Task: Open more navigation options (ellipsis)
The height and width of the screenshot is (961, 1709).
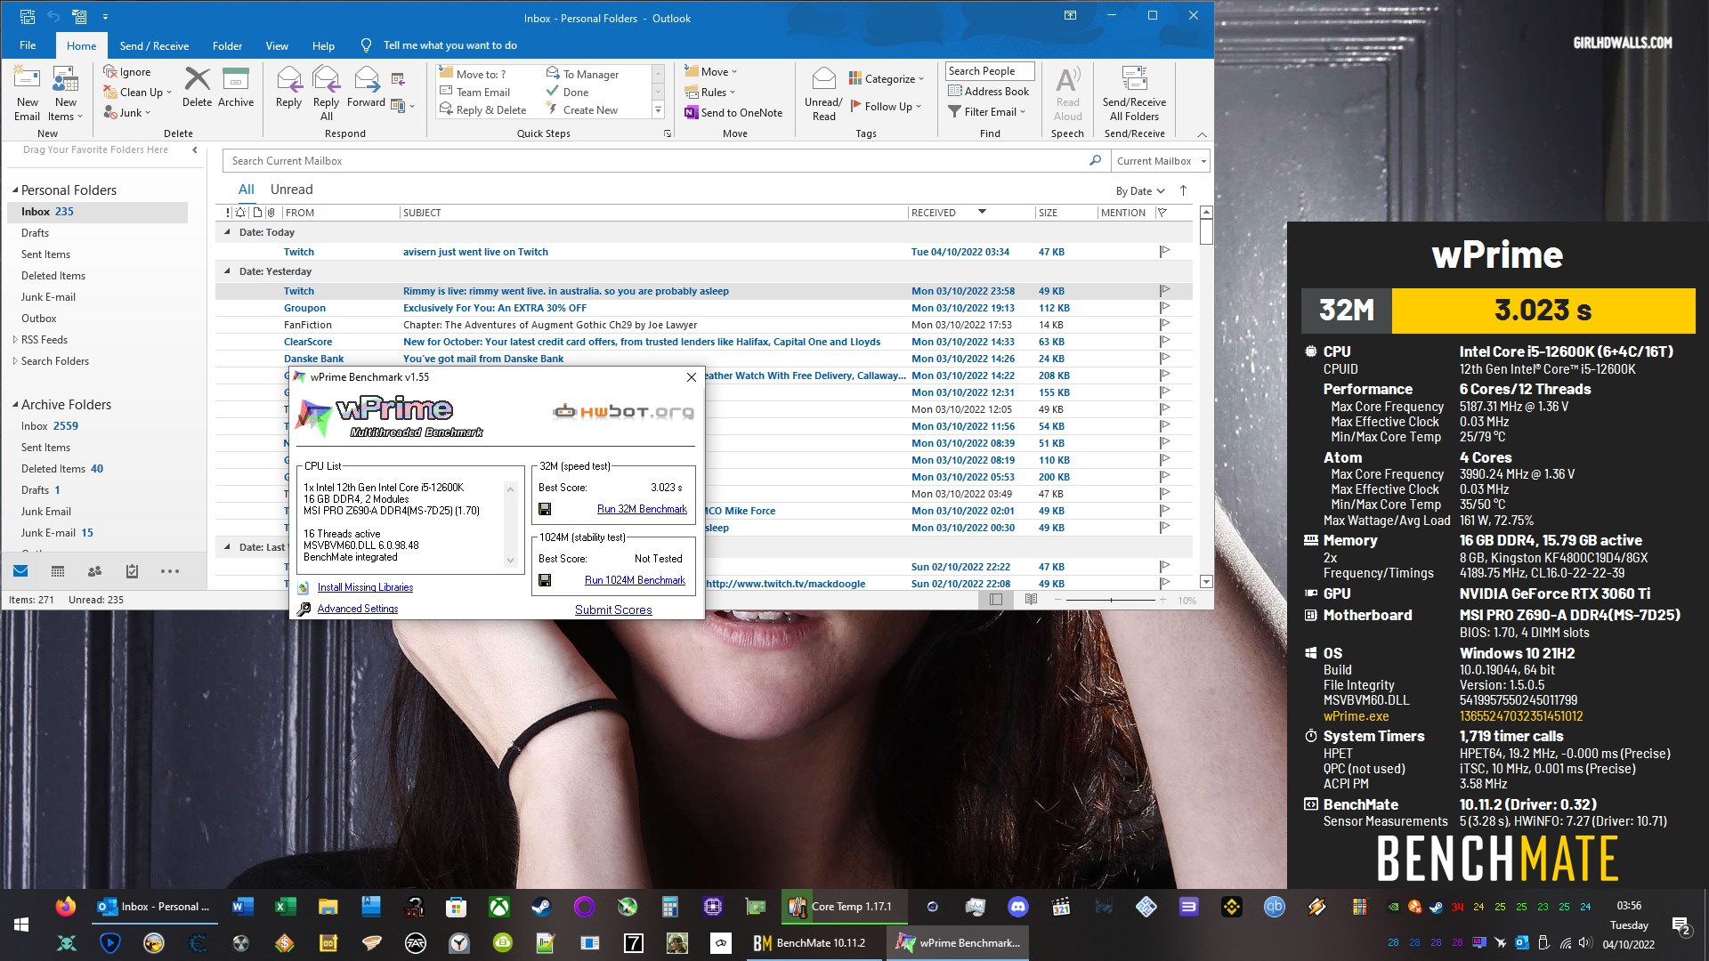Action: [169, 571]
